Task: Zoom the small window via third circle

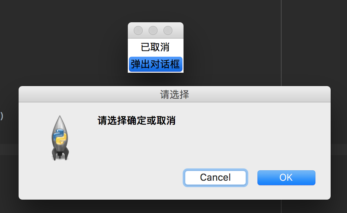Action: 168,30
